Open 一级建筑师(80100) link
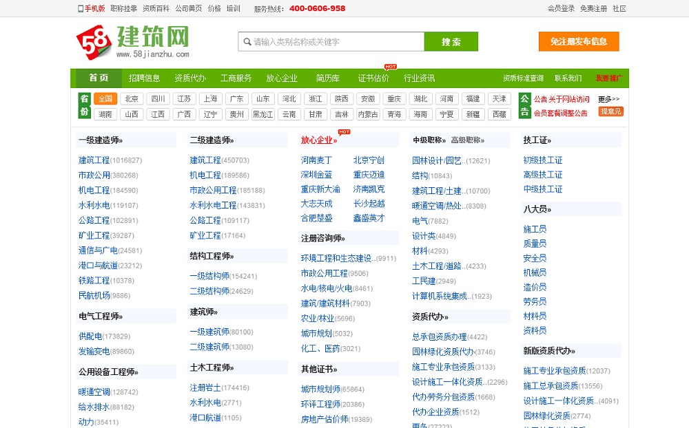Viewport: 689px width, 428px height. (221, 332)
